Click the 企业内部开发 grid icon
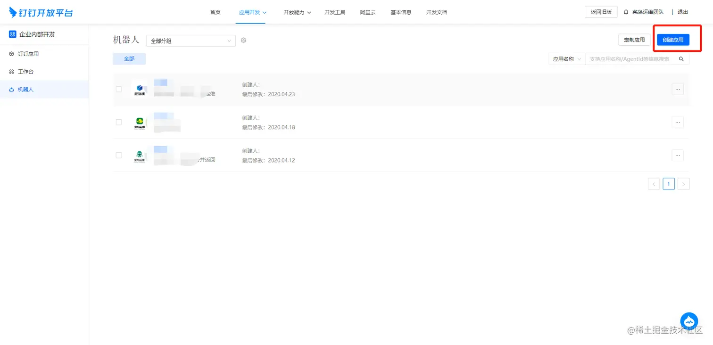 [x=13, y=34]
